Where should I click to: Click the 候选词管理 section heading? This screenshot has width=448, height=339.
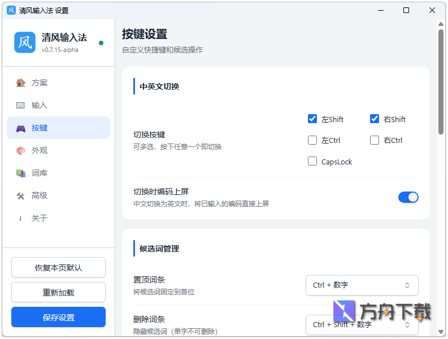159,249
